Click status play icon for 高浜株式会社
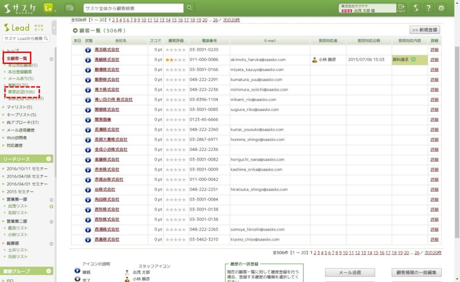This screenshot has width=460, height=282. 88,50
